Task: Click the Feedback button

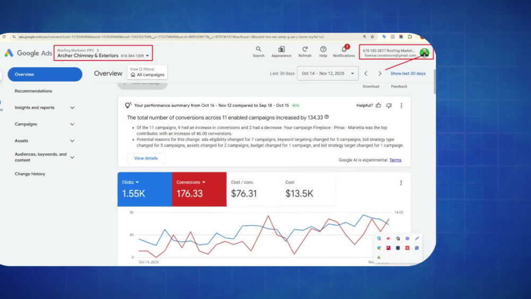Action: 399,87
